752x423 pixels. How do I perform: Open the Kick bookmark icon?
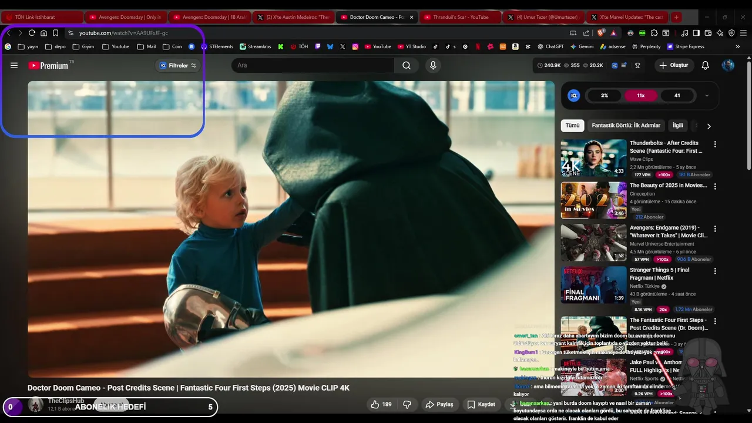click(281, 46)
